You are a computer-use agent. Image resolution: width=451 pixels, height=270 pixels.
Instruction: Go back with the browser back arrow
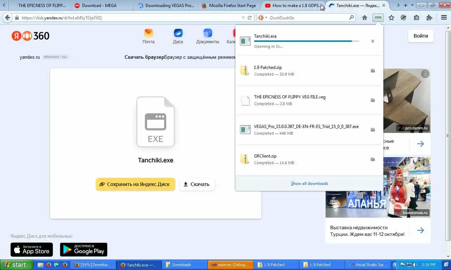click(7, 18)
